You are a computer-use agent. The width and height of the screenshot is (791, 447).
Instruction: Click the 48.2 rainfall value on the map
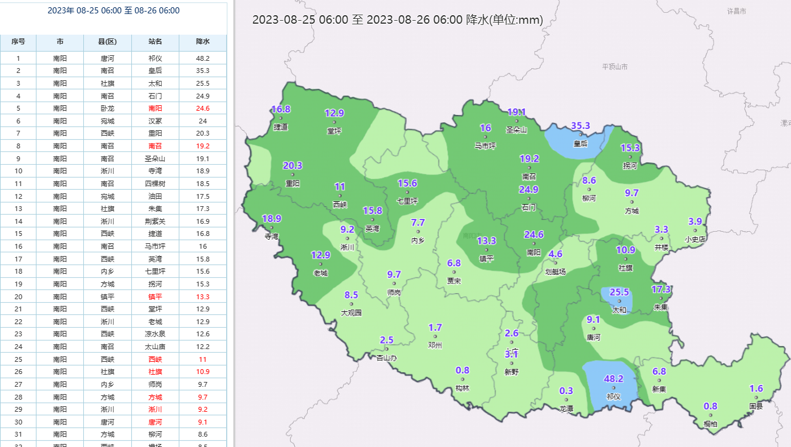coord(613,378)
